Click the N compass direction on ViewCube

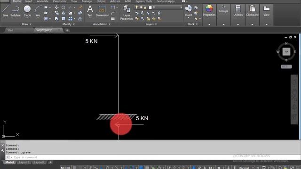[x=286, y=44]
